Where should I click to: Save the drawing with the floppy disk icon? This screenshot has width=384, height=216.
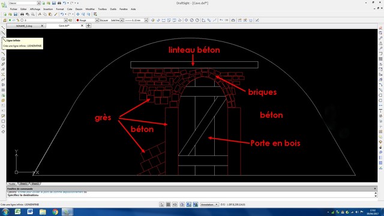click(16, 14)
